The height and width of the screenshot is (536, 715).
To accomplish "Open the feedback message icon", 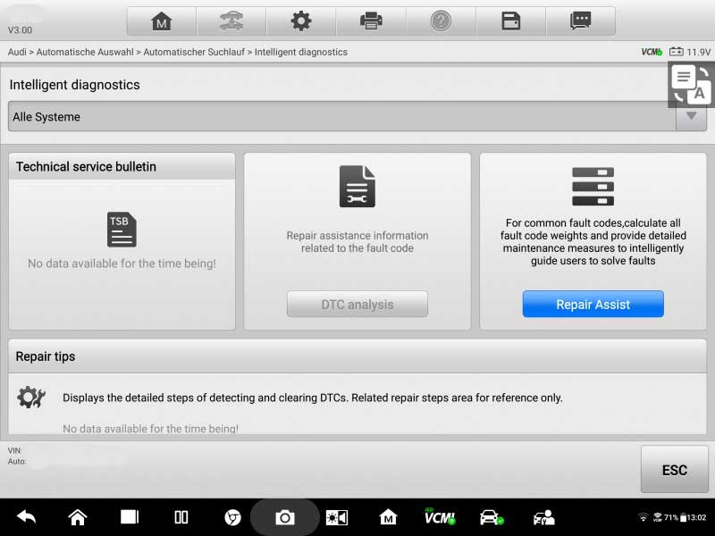I will click(581, 21).
